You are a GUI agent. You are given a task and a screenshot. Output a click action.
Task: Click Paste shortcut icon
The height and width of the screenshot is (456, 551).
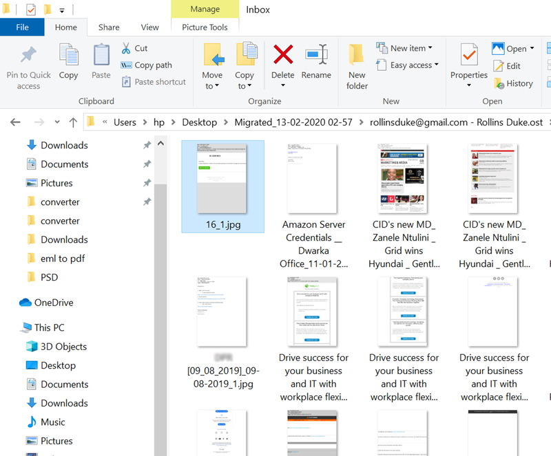(126, 82)
